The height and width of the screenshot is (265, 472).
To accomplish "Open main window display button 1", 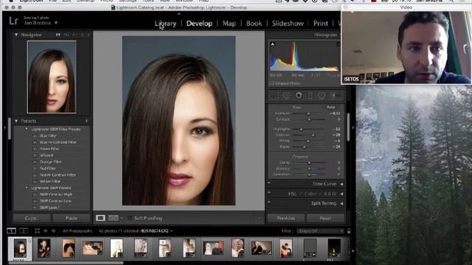I will click(x=12, y=230).
